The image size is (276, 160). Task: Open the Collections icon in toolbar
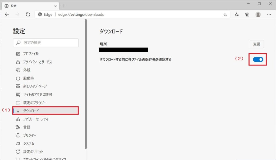coord(247,15)
